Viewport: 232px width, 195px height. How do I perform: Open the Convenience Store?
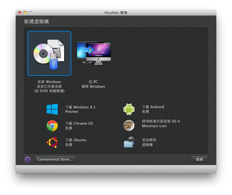pyautogui.click(x=55, y=159)
